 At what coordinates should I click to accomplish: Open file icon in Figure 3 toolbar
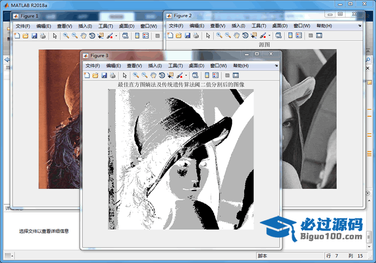point(95,75)
